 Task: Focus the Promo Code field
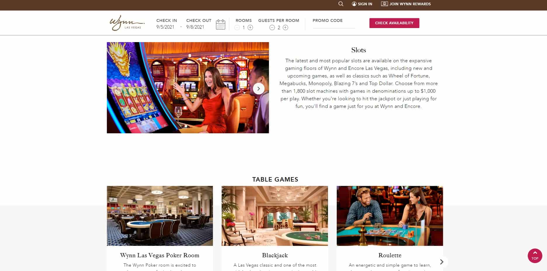pos(334,25)
